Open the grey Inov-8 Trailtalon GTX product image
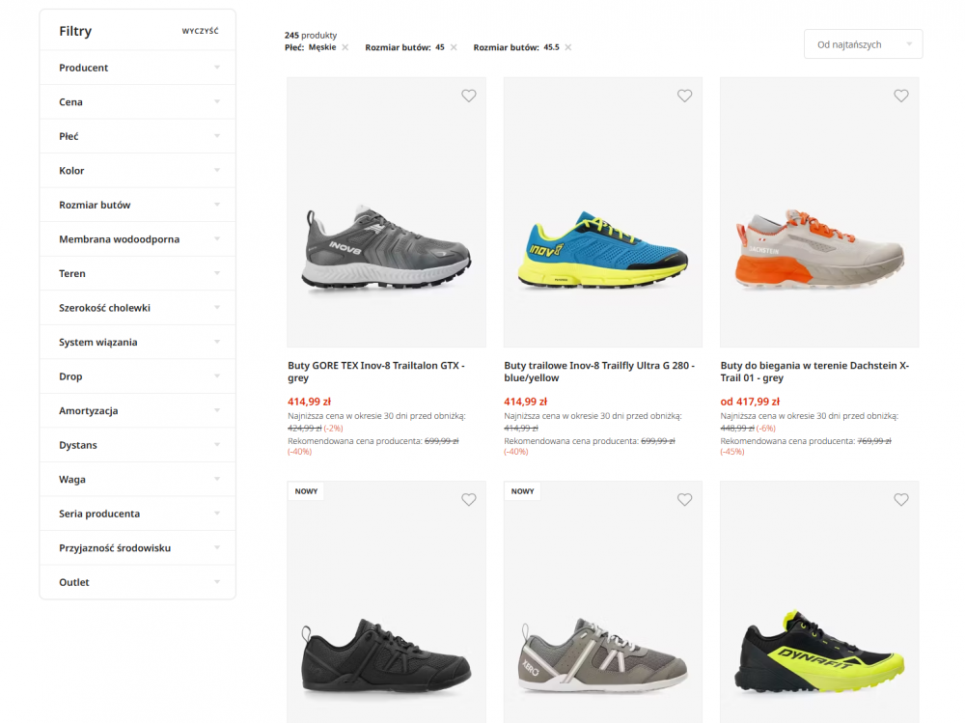The height and width of the screenshot is (723, 965). (387, 212)
